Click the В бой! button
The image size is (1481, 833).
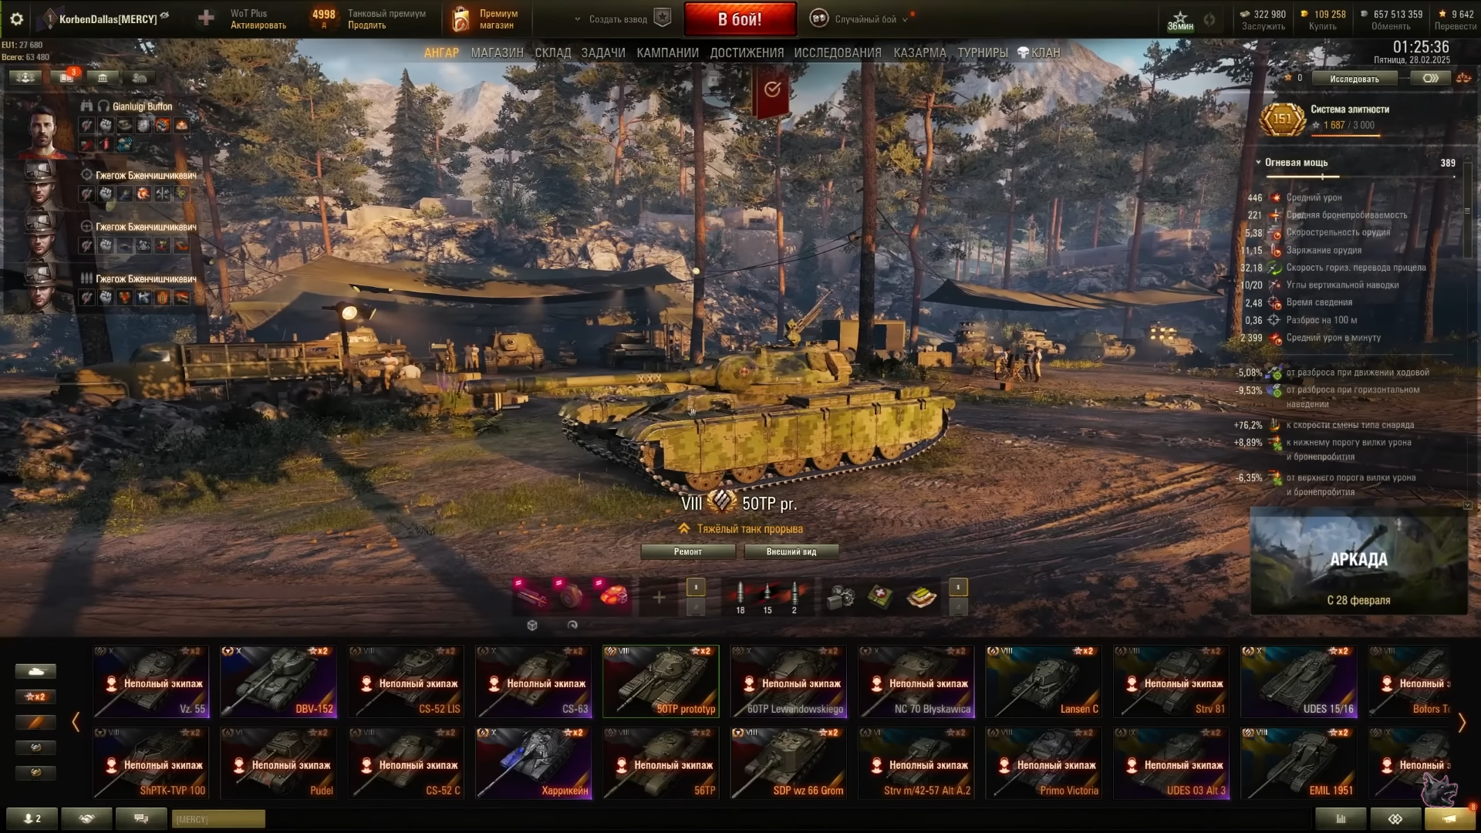740,19
